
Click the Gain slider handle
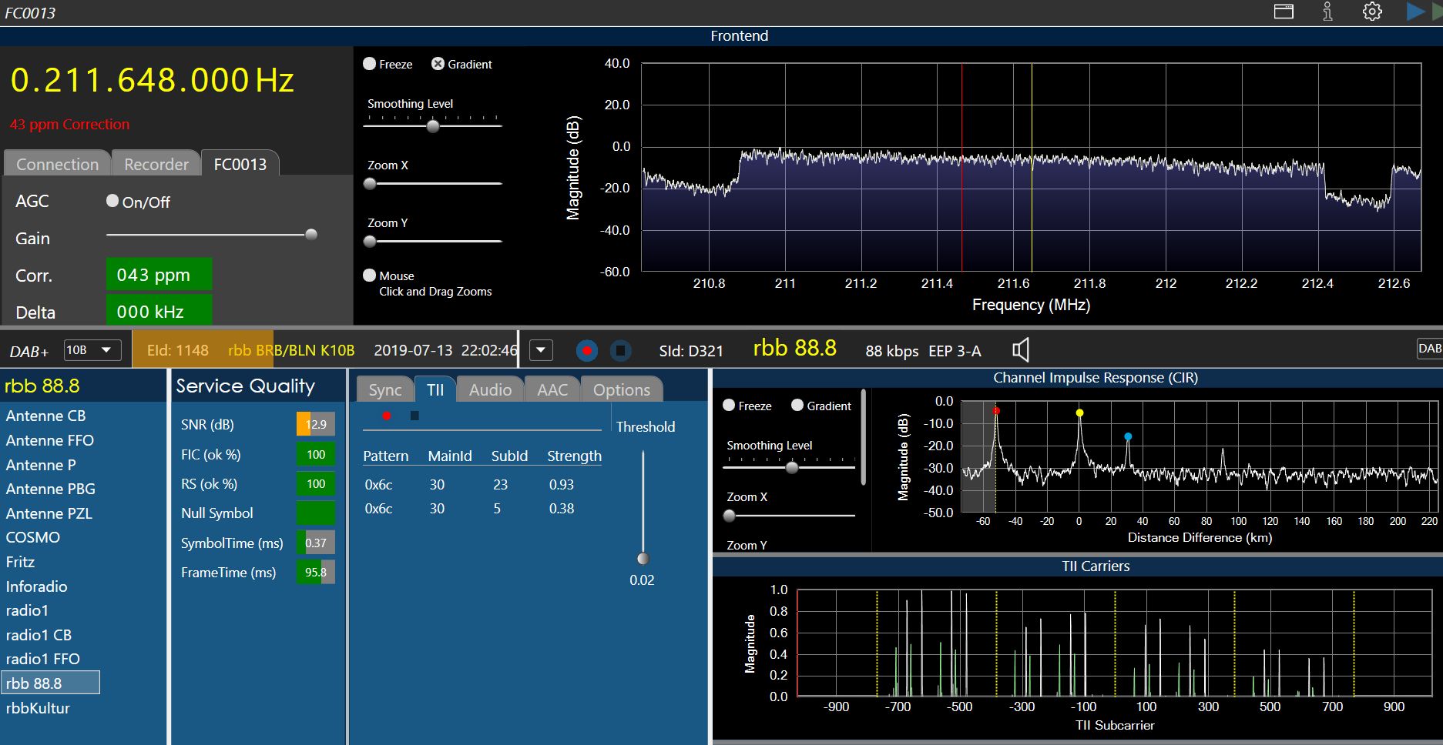point(311,235)
